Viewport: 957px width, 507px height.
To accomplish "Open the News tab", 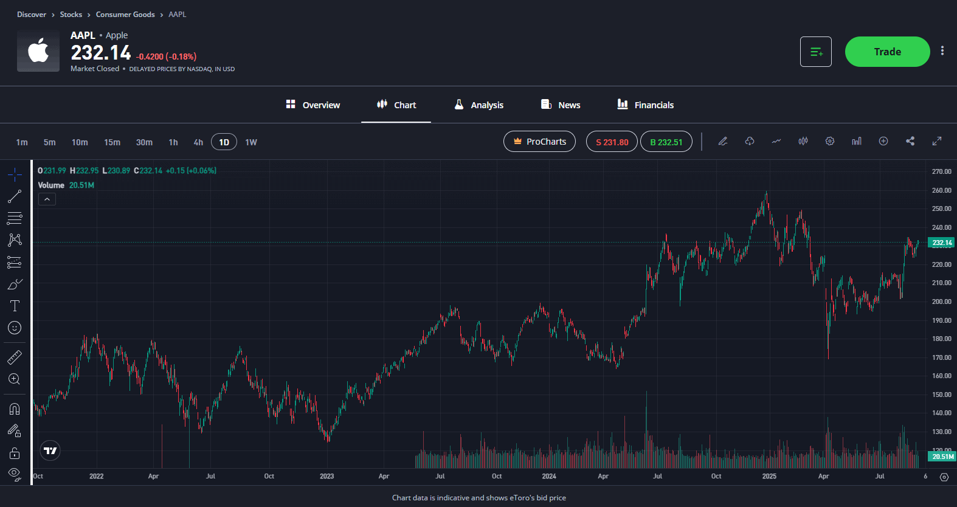I will 561,105.
